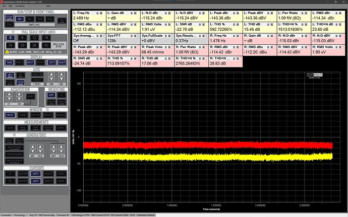The height and width of the screenshot is (217, 348).
Task: Toggle the INPUT display button
Action: tap(30, 62)
